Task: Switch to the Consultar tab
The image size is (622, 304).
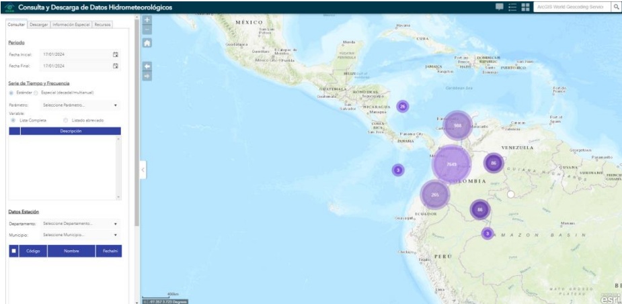Action: coord(17,25)
